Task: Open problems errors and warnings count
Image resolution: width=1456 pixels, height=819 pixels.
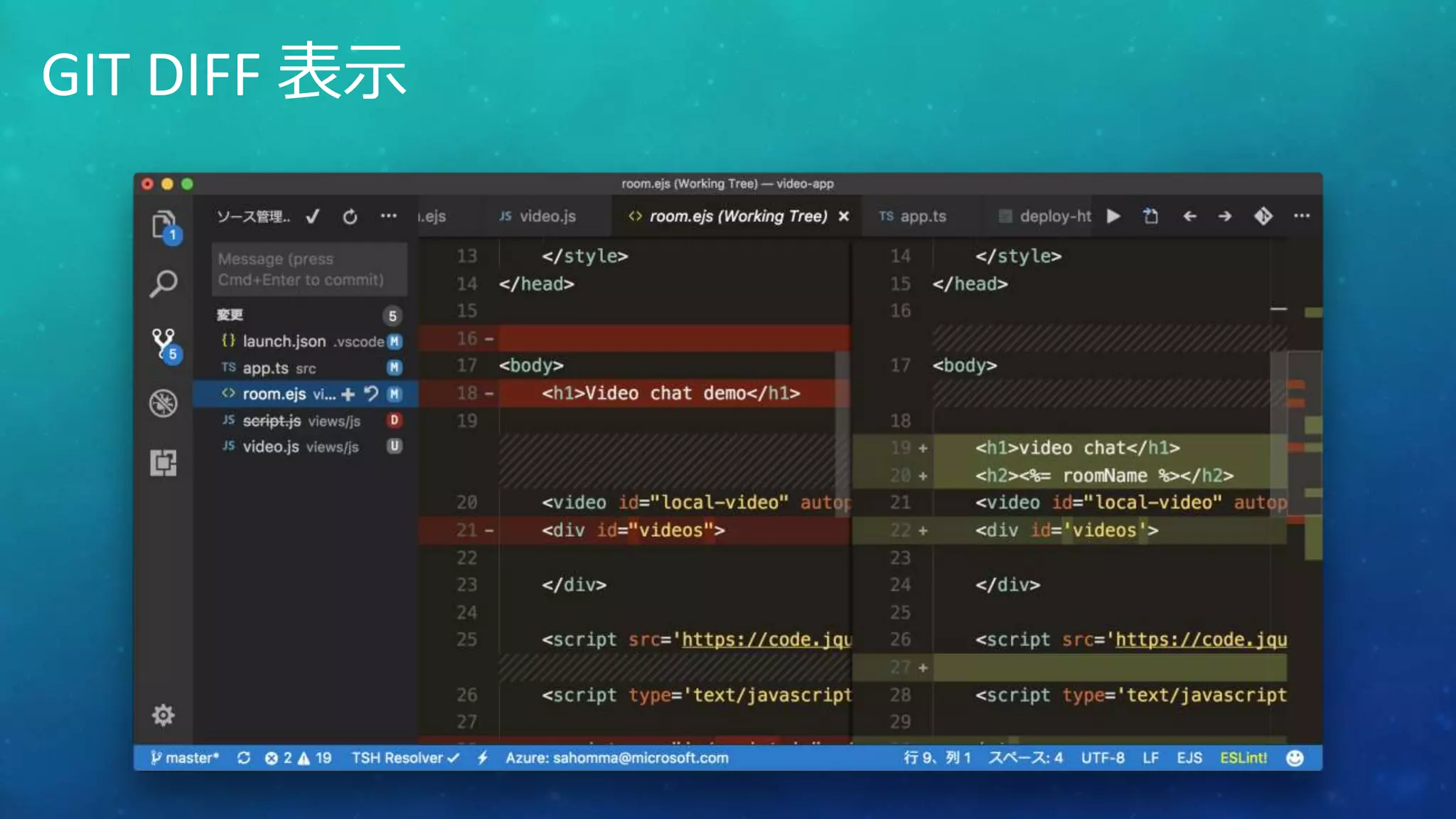Action: point(298,758)
